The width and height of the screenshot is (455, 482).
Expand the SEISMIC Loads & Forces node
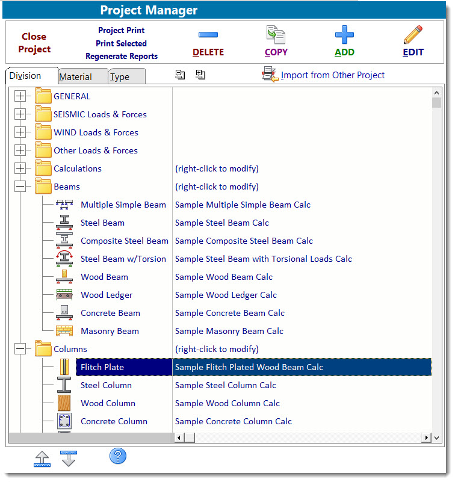20,114
